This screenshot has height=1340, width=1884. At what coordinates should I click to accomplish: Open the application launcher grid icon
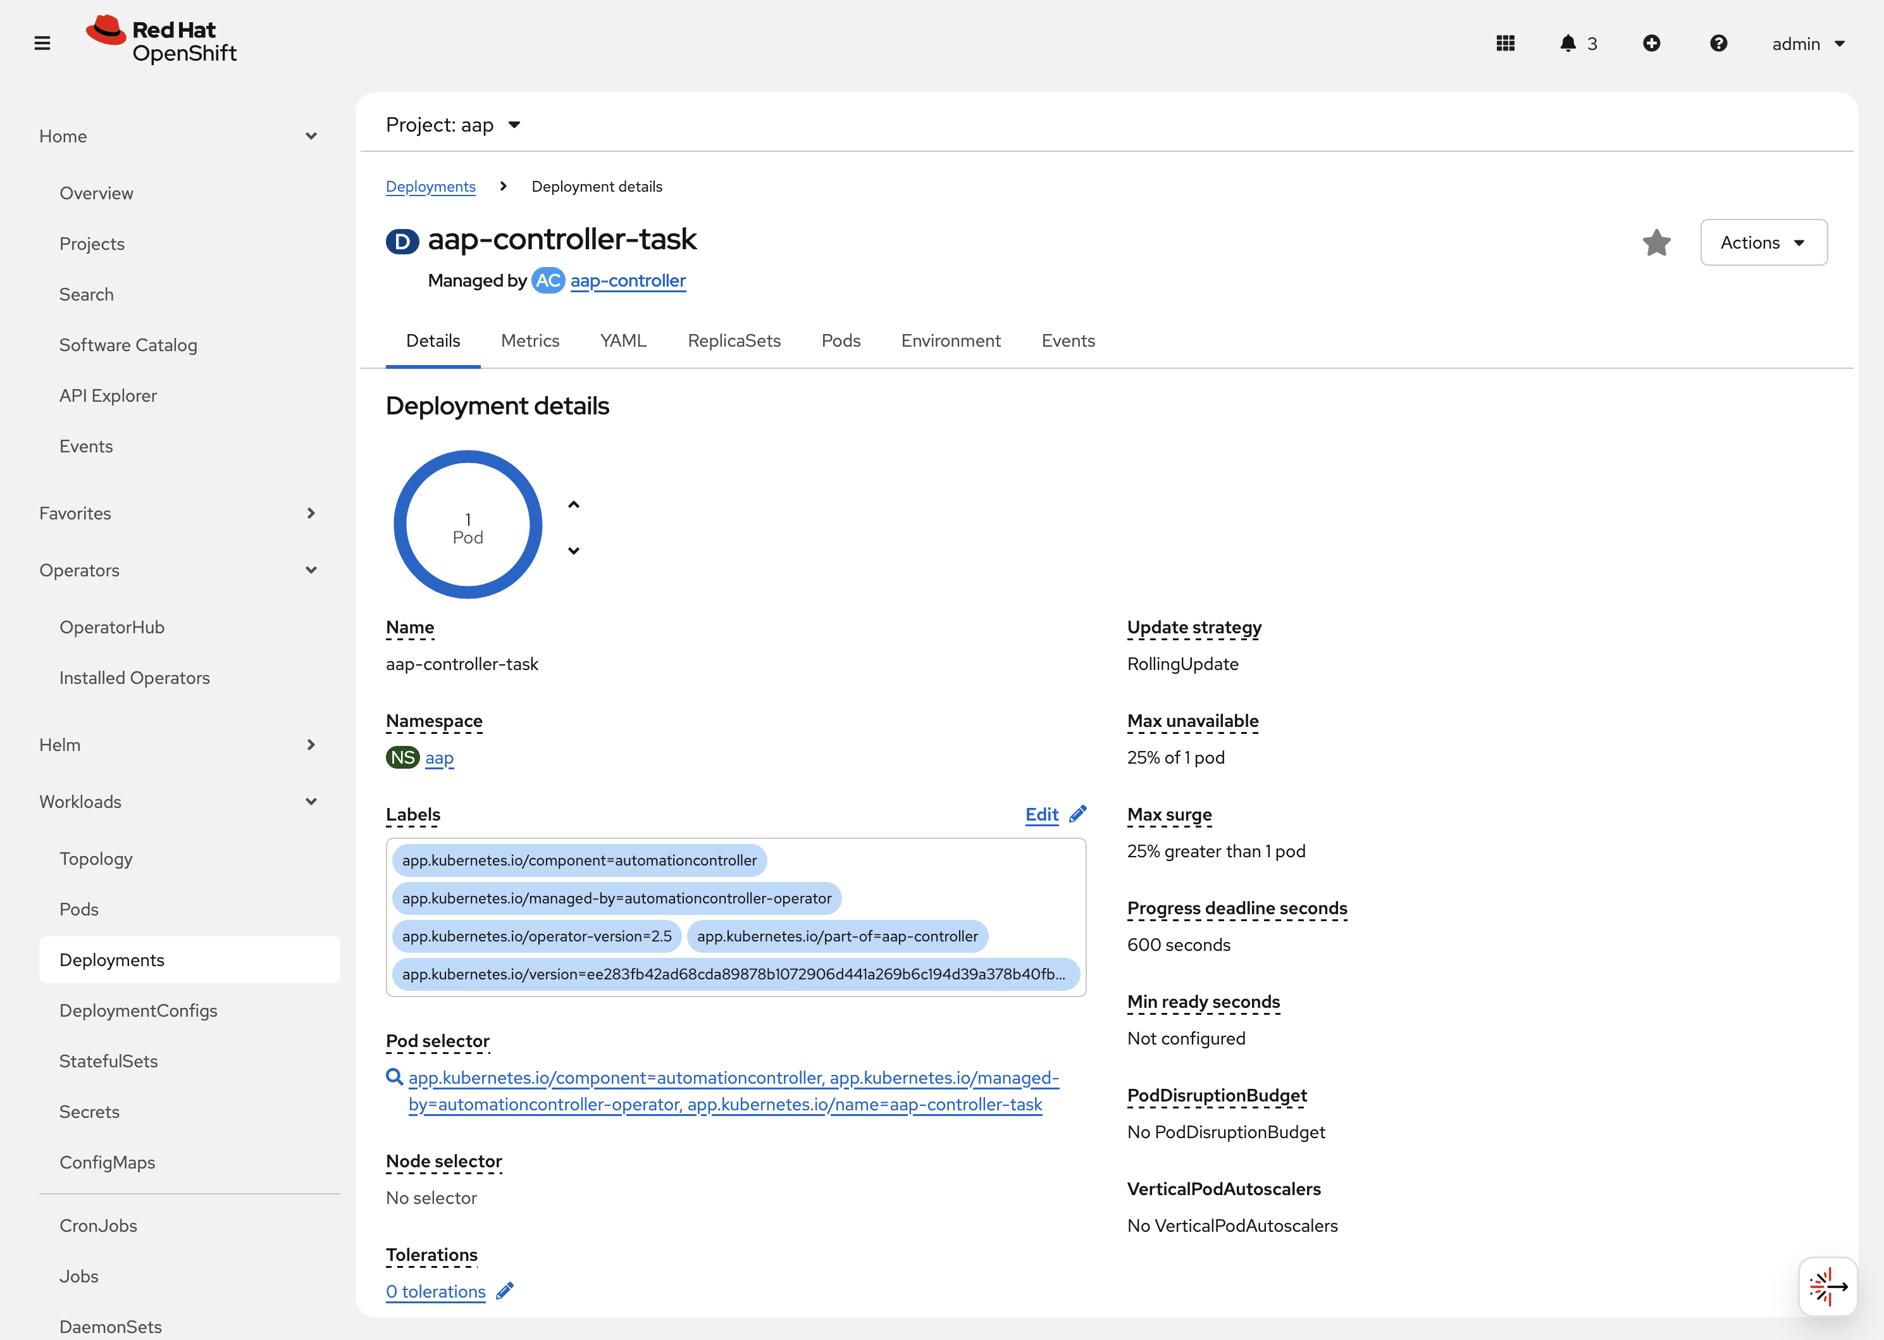[x=1506, y=43]
